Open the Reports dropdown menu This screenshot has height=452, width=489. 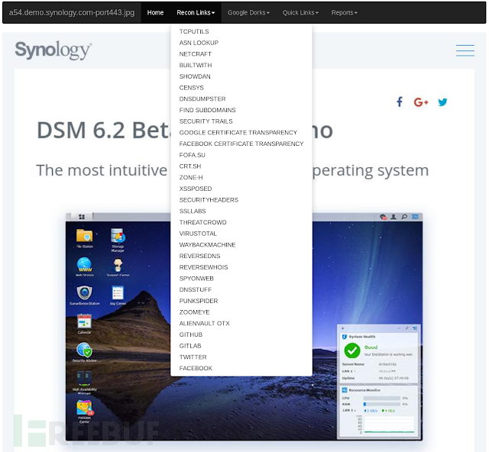(x=345, y=12)
